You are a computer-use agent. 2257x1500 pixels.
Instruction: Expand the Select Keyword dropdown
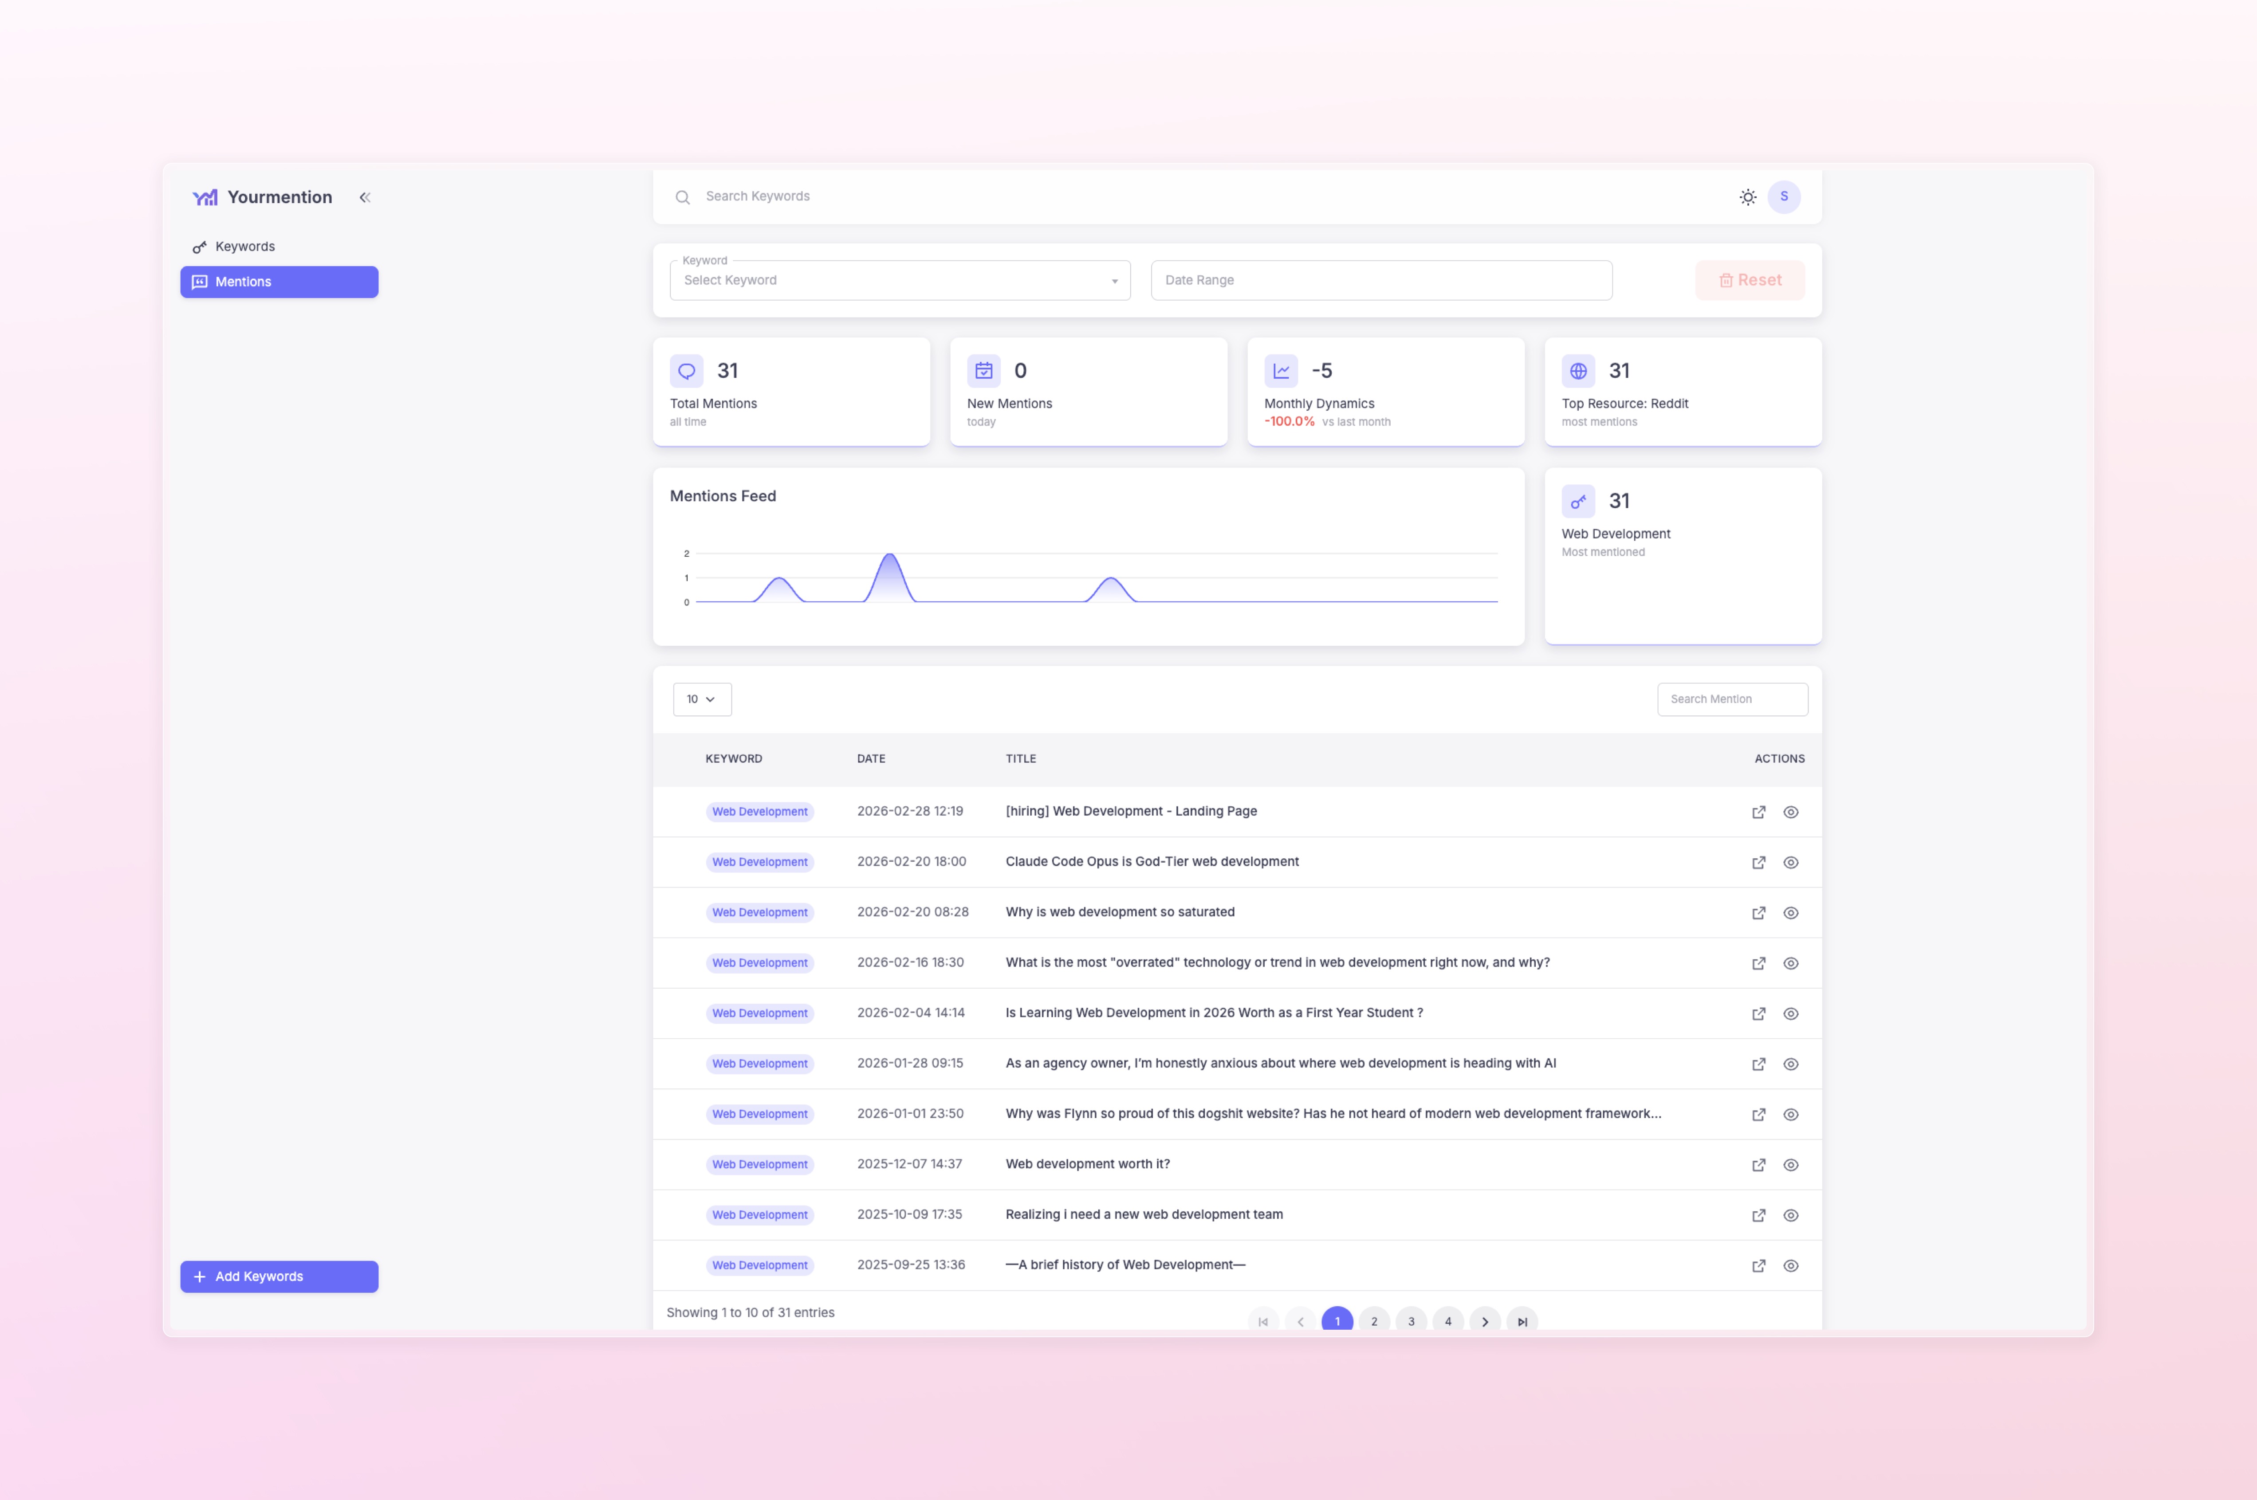click(x=899, y=280)
